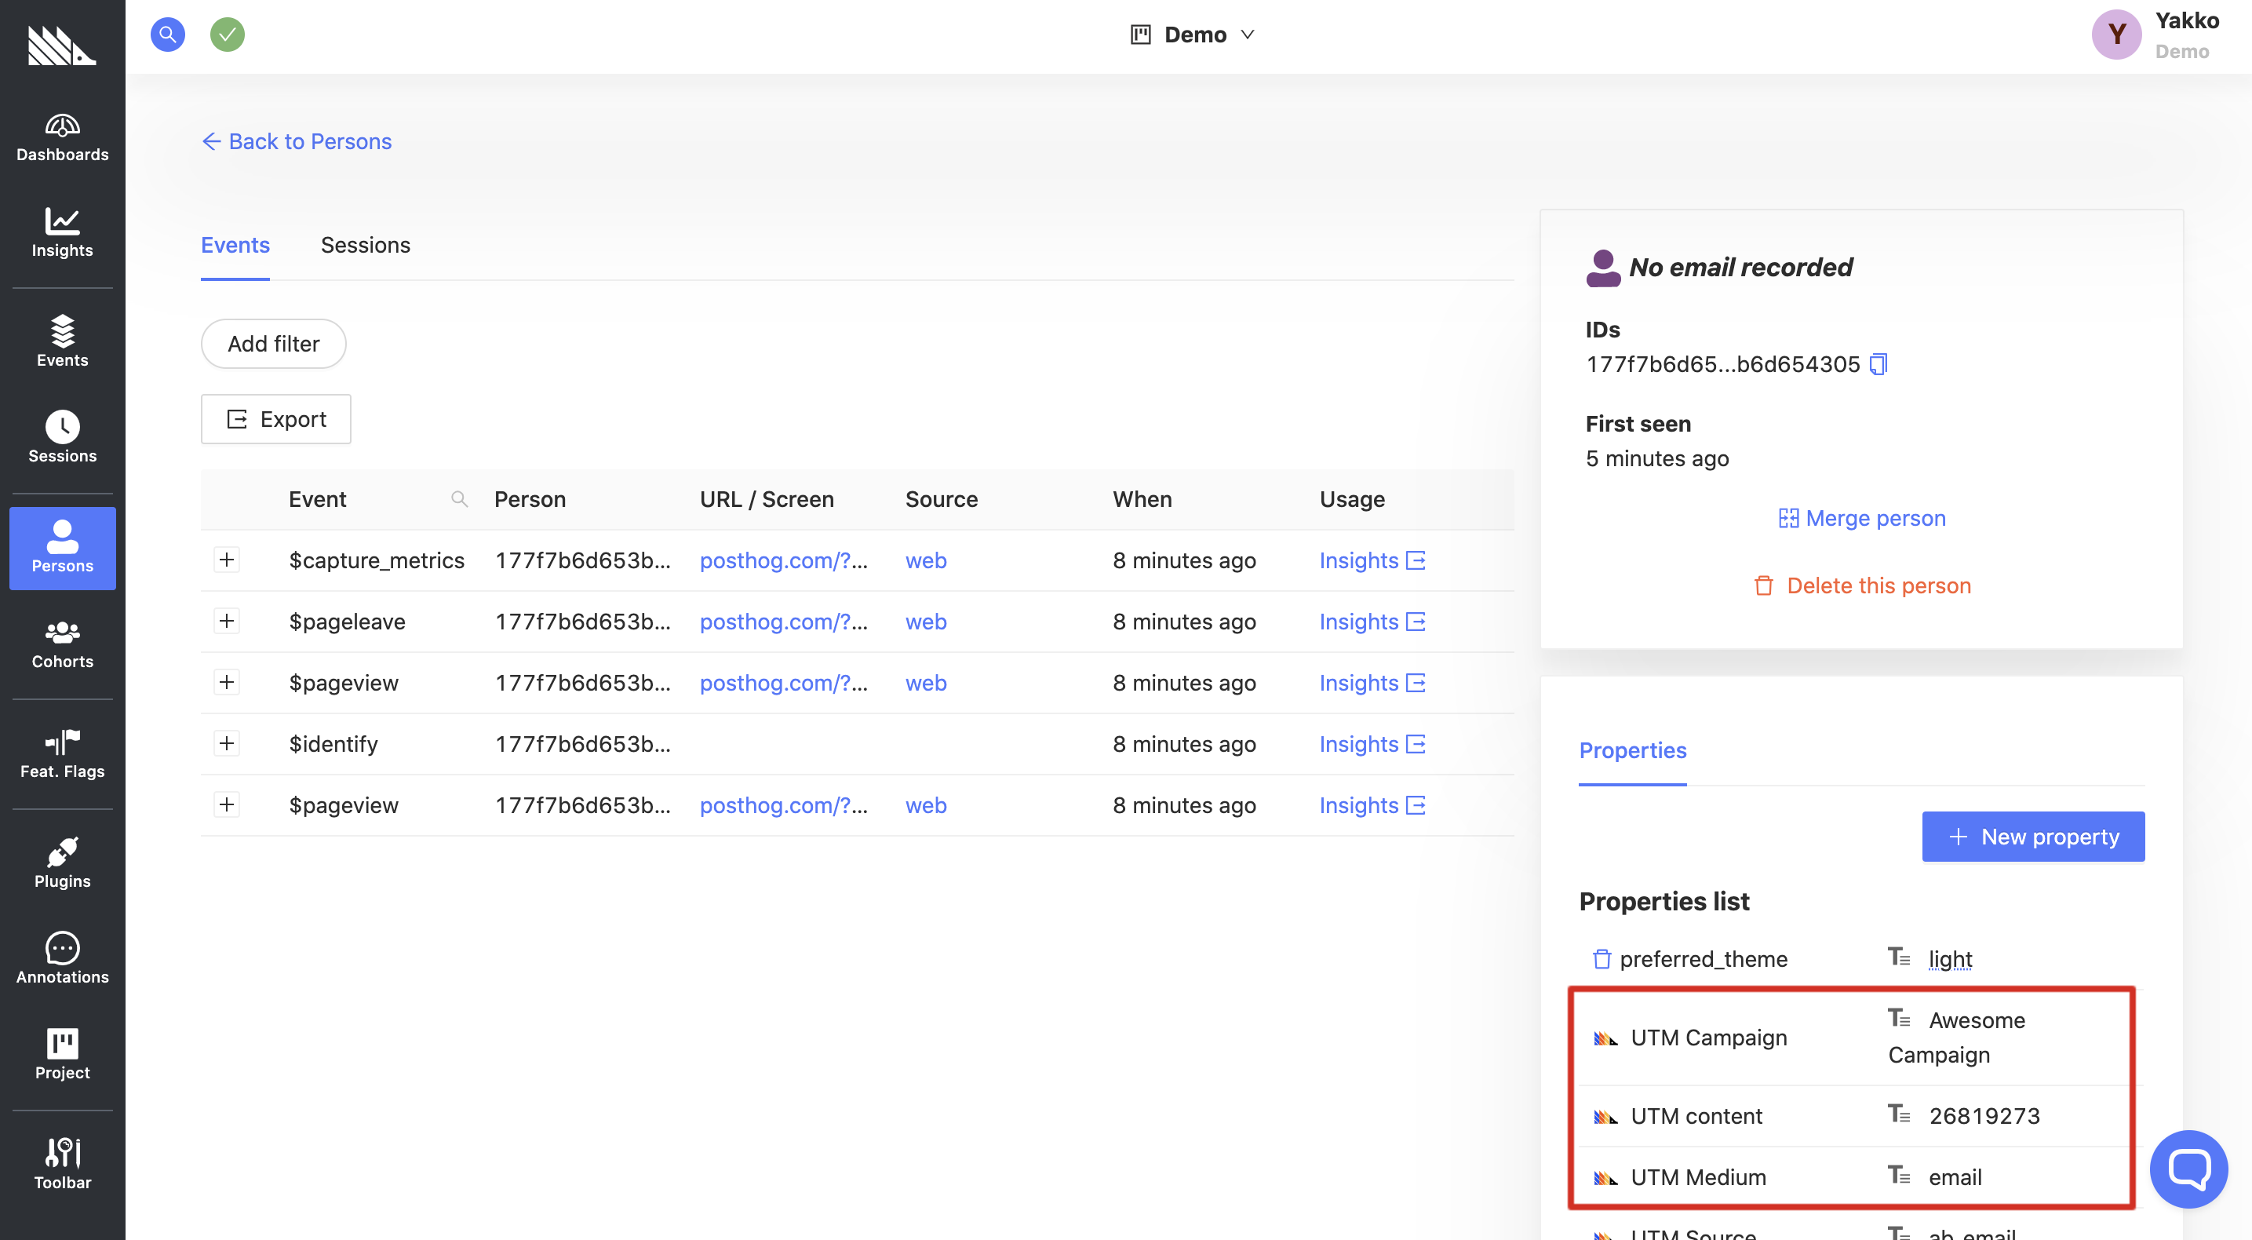Image resolution: width=2252 pixels, height=1240 pixels.
Task: Select the Events tab
Action: (235, 243)
